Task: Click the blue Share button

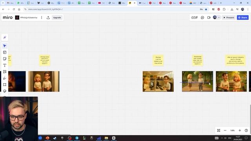Action: (243, 18)
